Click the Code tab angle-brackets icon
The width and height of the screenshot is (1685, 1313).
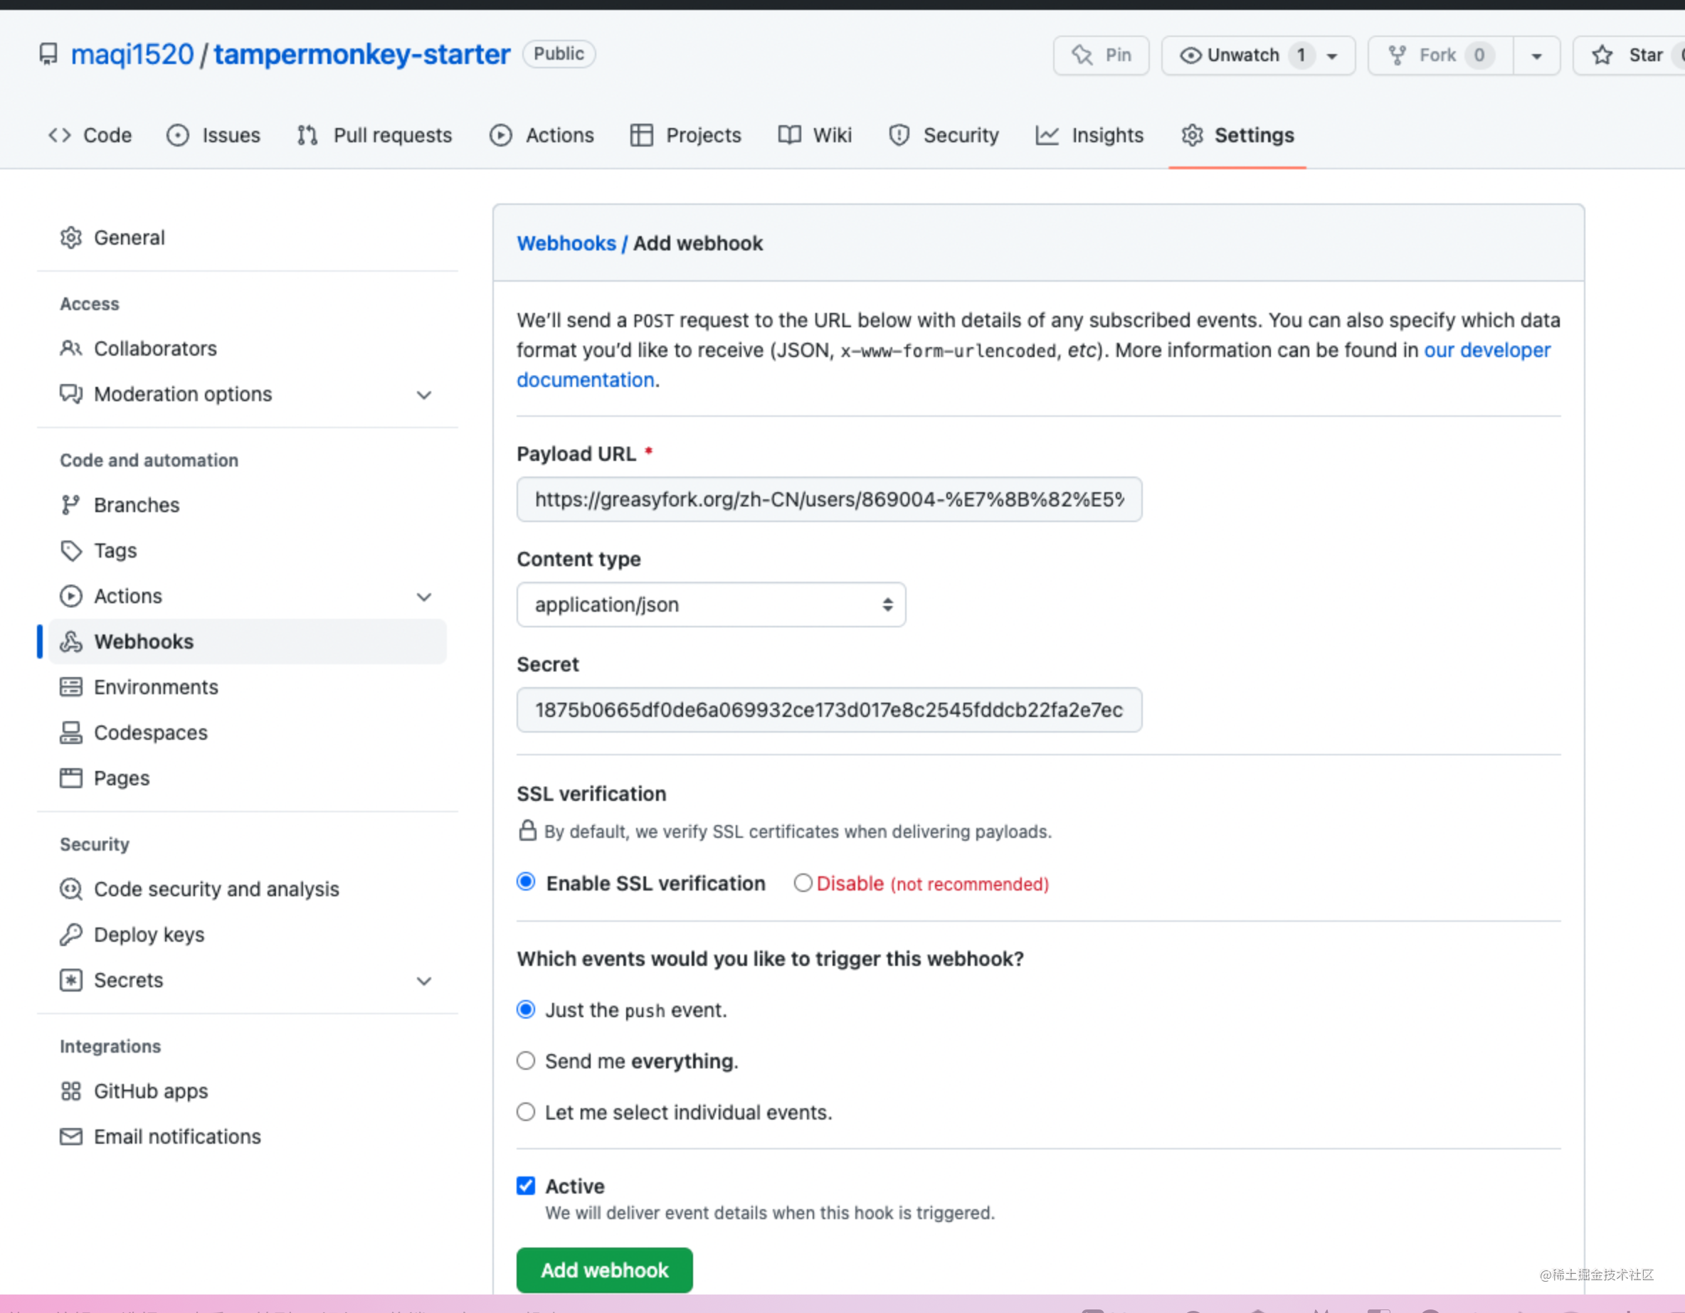pyautogui.click(x=59, y=136)
